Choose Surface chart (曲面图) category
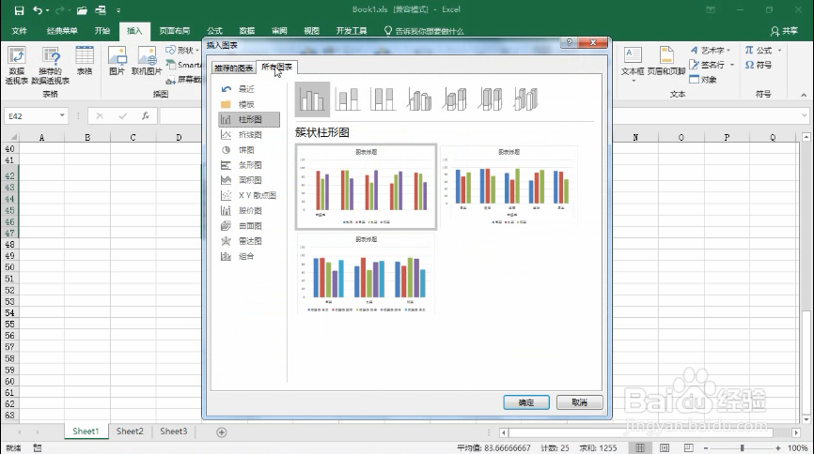The height and width of the screenshot is (454, 814). pos(249,226)
